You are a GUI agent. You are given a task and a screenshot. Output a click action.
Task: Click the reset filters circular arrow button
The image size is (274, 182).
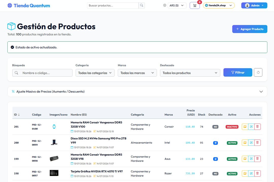tap(258, 72)
